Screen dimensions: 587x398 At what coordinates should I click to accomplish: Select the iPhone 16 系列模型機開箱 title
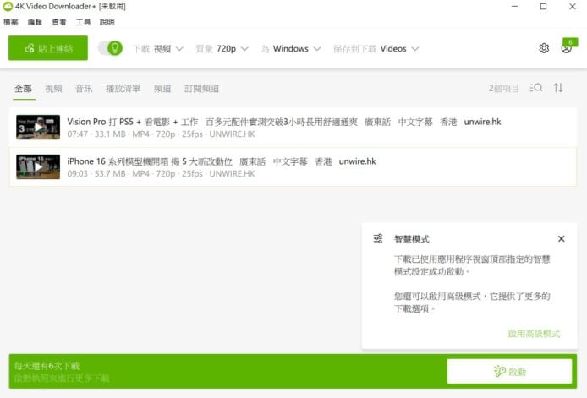click(x=222, y=161)
